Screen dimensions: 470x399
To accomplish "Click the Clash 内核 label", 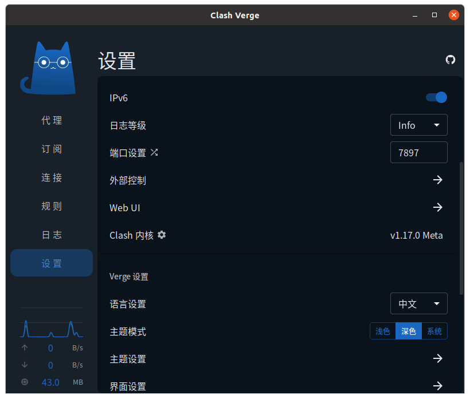I will (x=131, y=235).
